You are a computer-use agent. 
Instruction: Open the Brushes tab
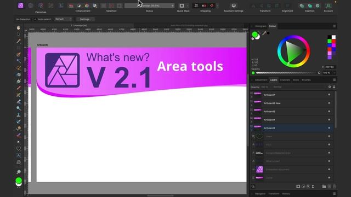[306, 80]
